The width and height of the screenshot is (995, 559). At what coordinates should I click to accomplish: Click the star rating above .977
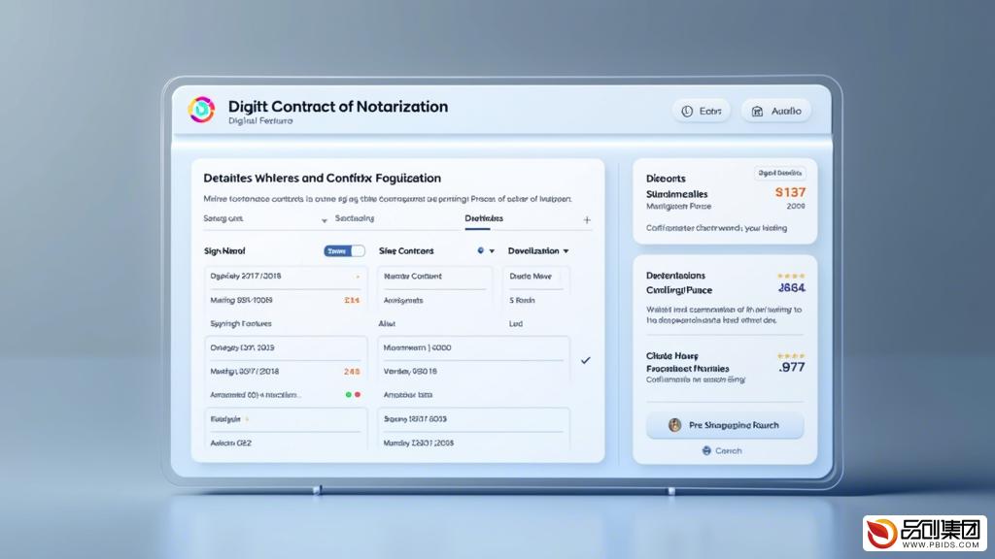tap(791, 356)
